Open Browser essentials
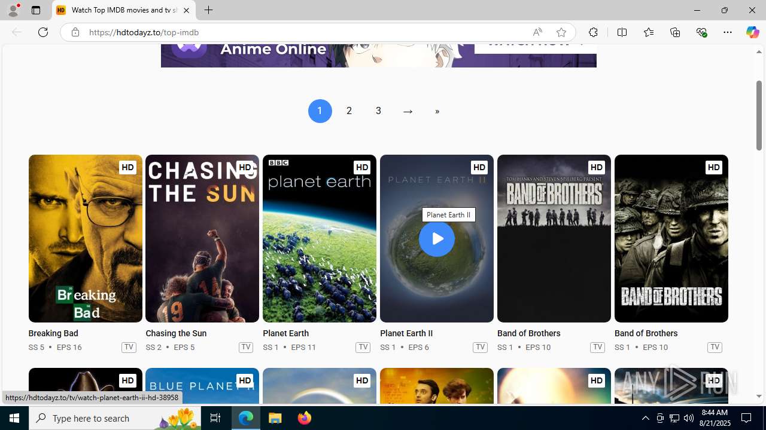This screenshot has height=430, width=766. point(701,32)
